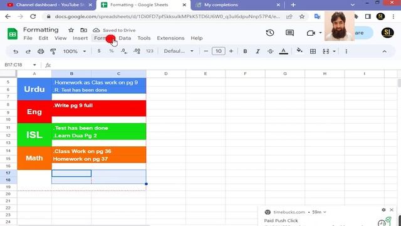Click the Meet camera icon
401x226 pixels.
point(311,33)
